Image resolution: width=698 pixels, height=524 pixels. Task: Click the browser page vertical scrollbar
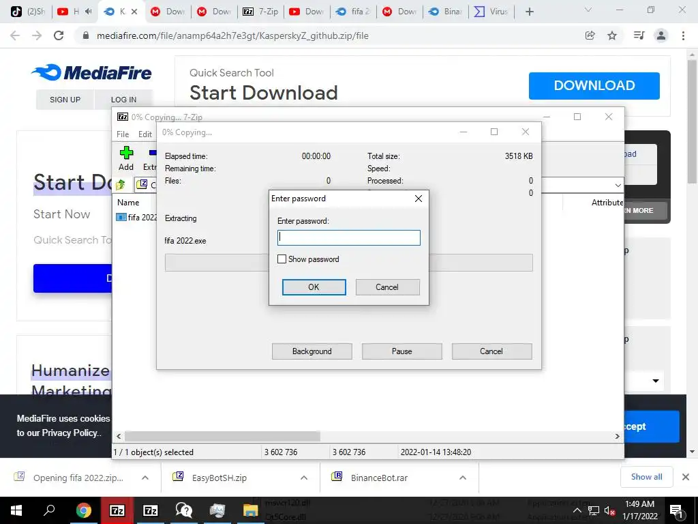(x=692, y=120)
